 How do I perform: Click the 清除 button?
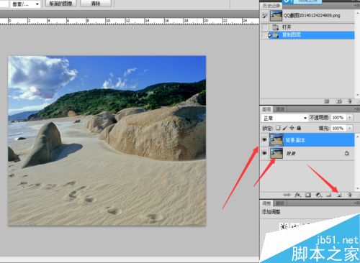(x=96, y=4)
